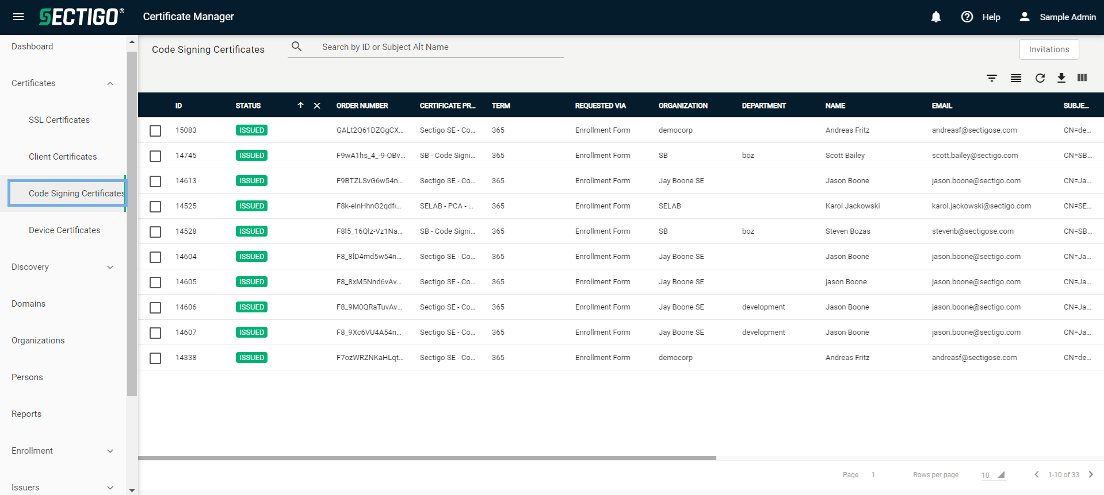Viewport: 1104px width, 495px height.
Task: Open the column chooser icon
Action: click(x=1082, y=78)
